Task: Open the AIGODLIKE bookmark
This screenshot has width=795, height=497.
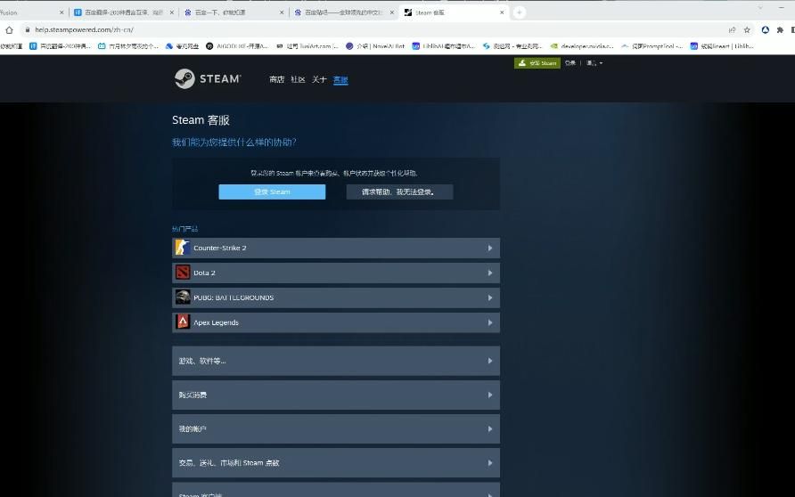Action: 237,46
